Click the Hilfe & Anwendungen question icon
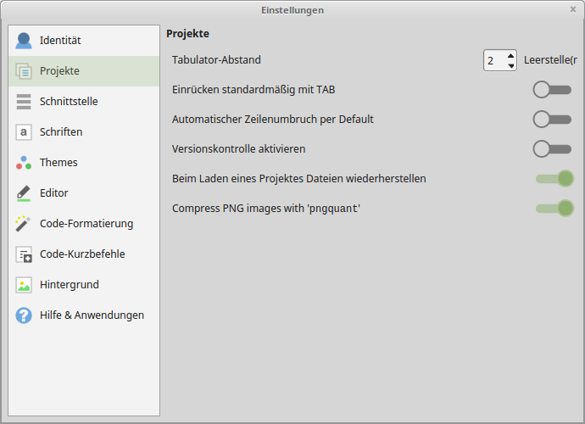This screenshot has height=424, width=585. point(24,315)
